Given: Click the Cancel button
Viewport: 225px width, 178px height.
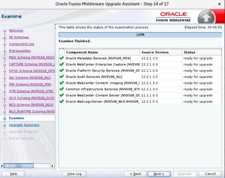Looking at the screenshot, I should click(x=210, y=174).
